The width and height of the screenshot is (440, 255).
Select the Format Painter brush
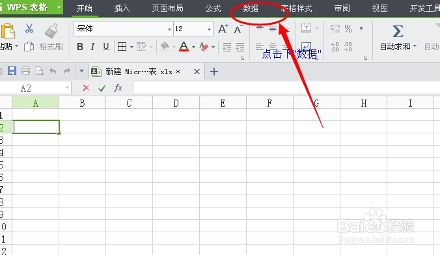(x=51, y=31)
